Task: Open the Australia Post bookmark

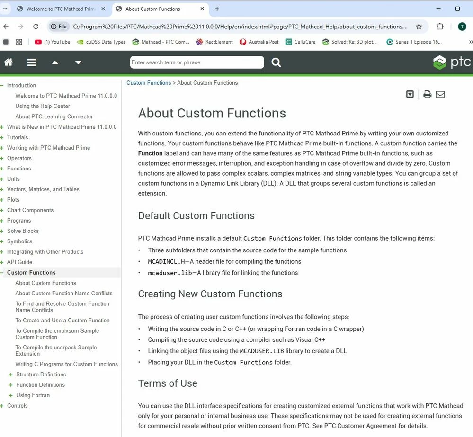Action: [259, 42]
